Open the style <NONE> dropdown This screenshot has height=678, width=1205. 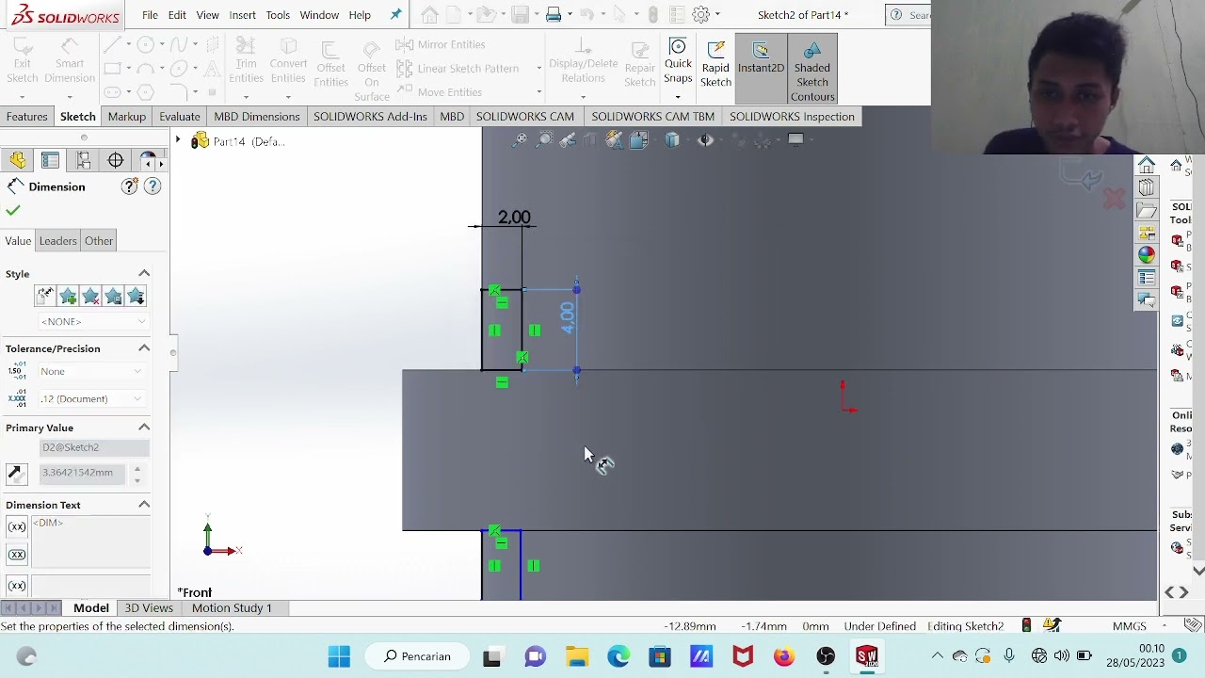point(92,322)
